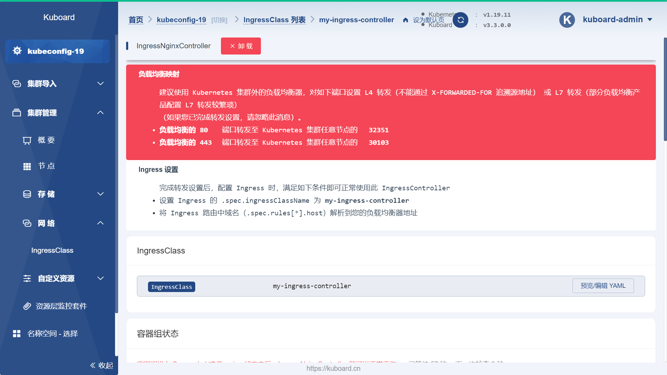Expand the 自定义资源 submenu chevron
Screen dimensions: 667x375
point(100,278)
